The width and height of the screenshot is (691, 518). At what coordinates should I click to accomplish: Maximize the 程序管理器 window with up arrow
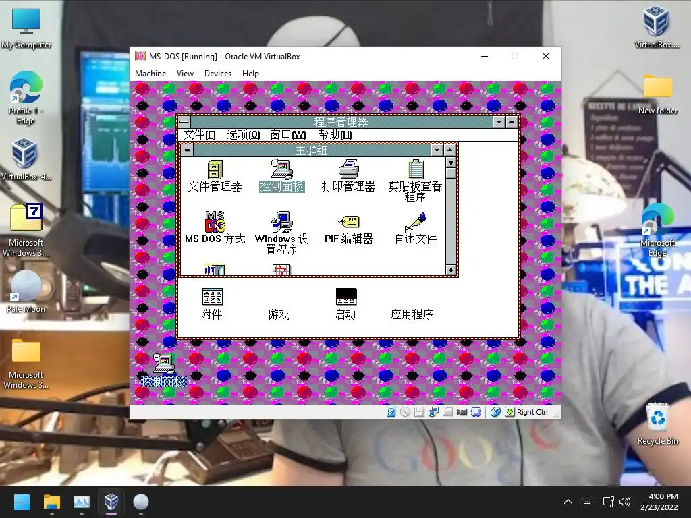(x=512, y=121)
